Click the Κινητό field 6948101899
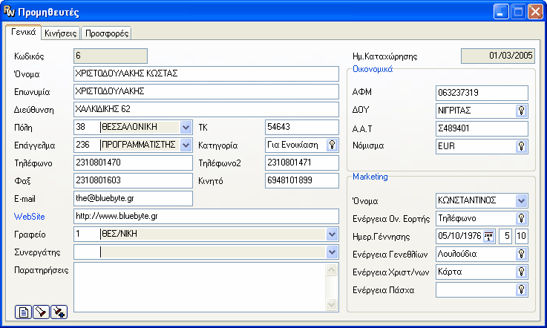This screenshot has height=328, width=547. click(x=302, y=180)
